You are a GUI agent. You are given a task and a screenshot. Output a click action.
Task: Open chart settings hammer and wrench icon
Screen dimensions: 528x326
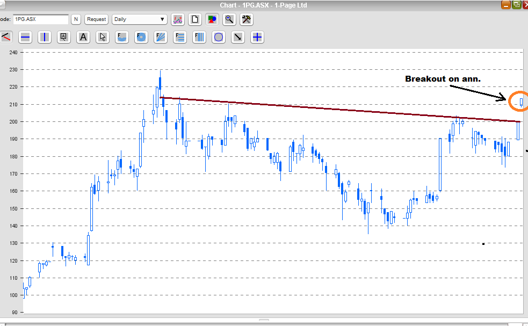click(247, 19)
